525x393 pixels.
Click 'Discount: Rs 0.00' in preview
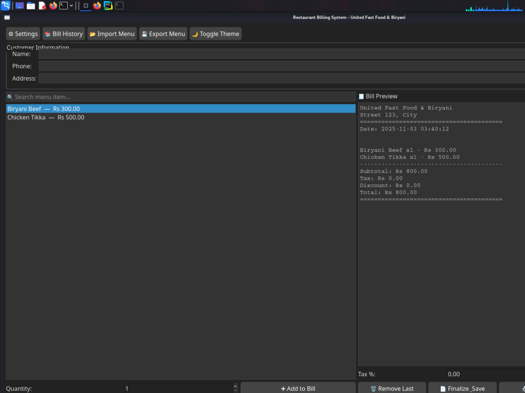point(390,185)
